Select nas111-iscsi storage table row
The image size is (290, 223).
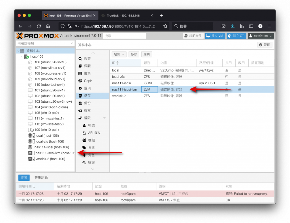tap(192, 83)
